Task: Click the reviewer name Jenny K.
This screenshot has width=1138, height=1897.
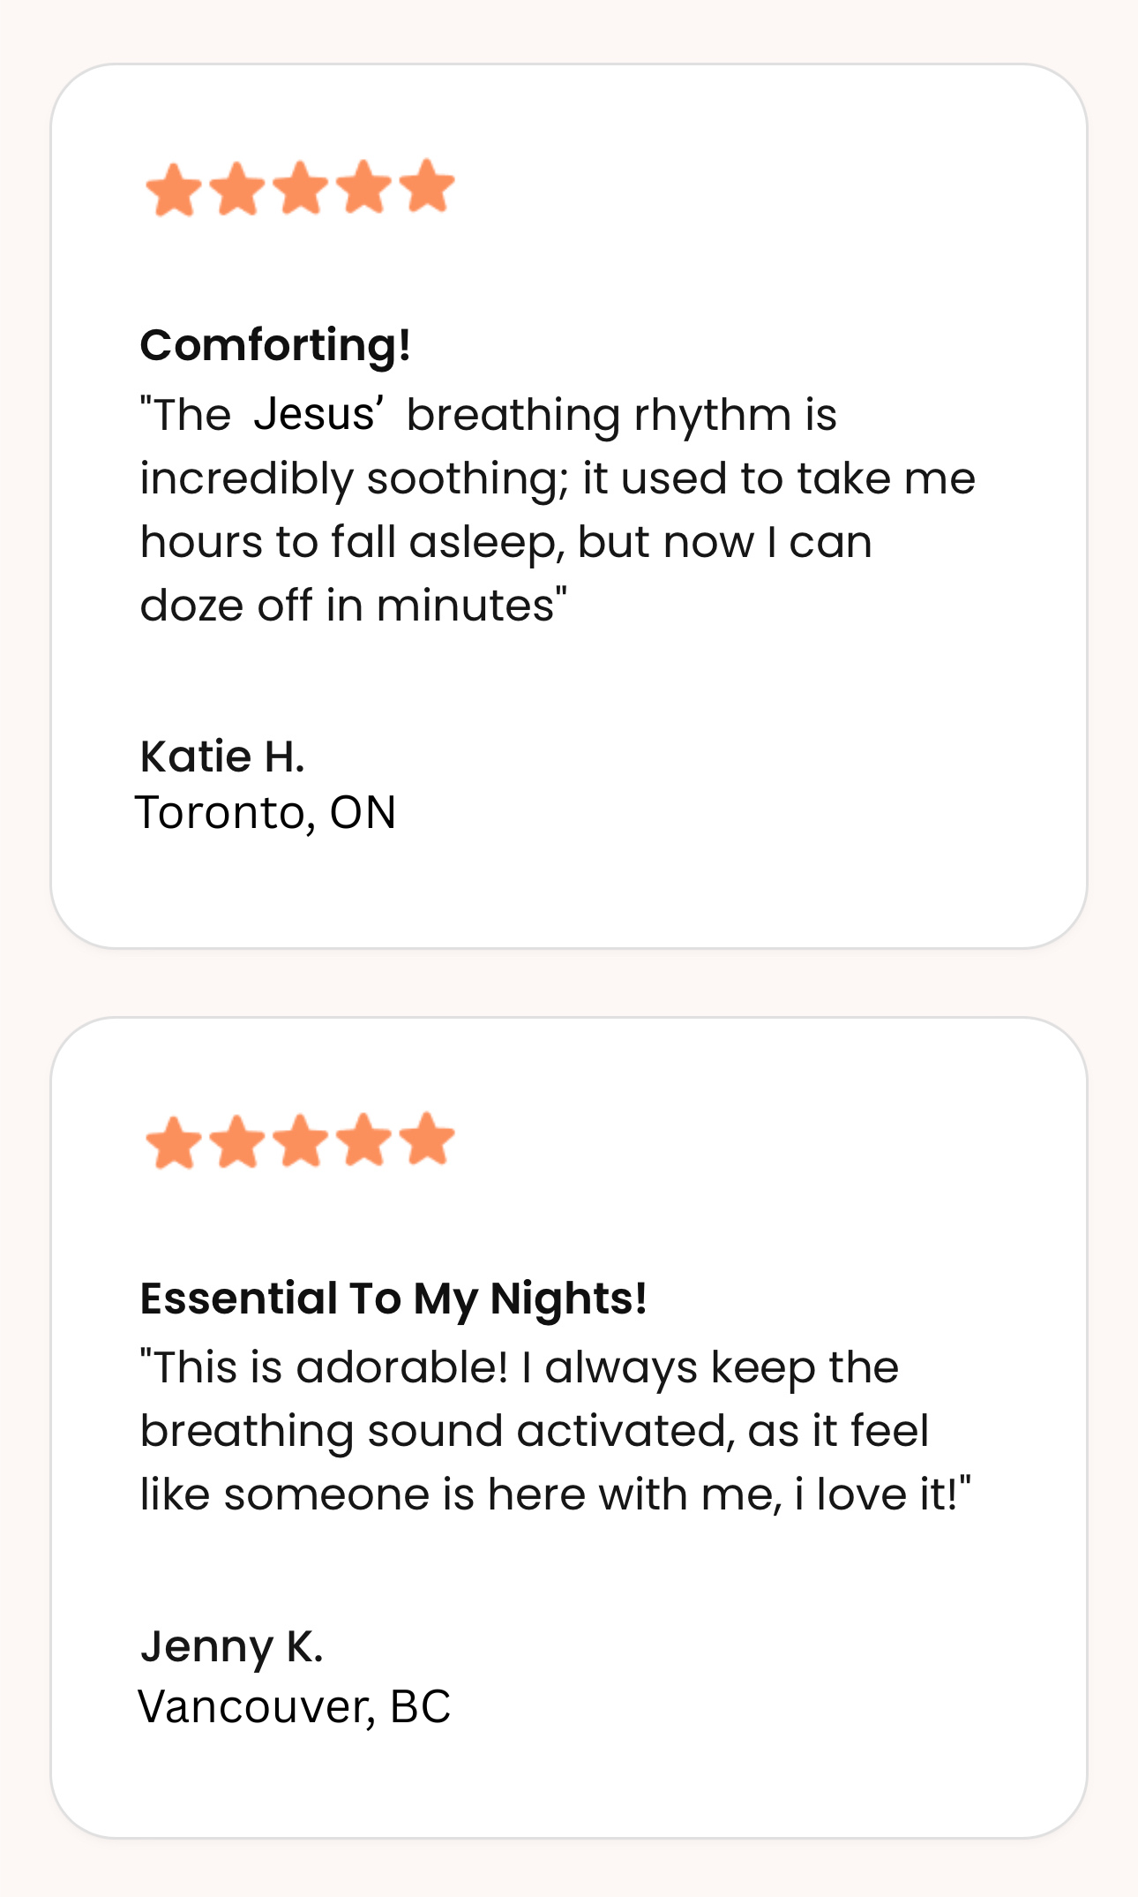Action: pos(232,1646)
